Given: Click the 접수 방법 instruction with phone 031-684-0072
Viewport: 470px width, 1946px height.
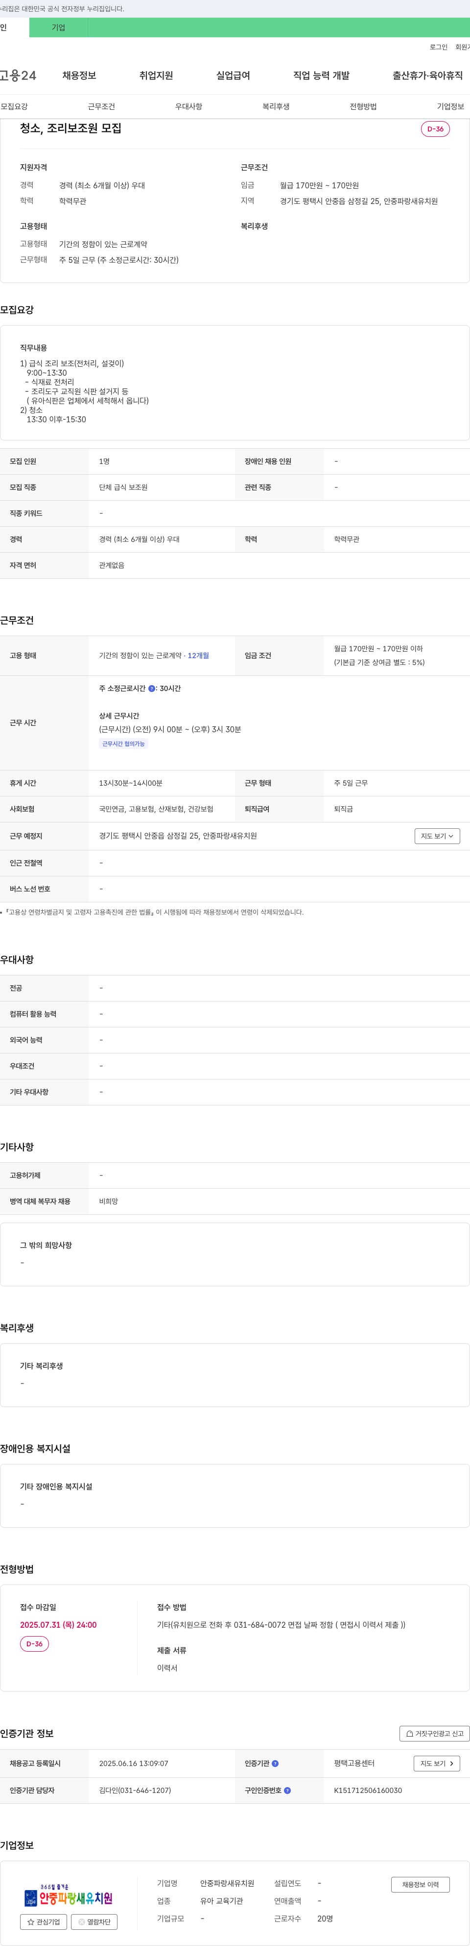Looking at the screenshot, I should tap(281, 1625).
